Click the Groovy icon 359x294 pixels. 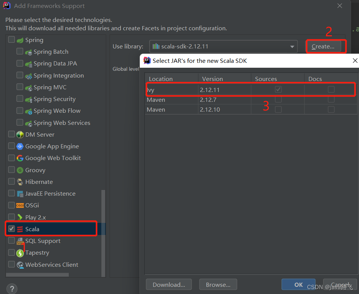tap(20, 170)
